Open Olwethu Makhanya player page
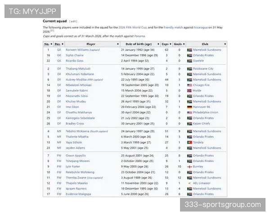Image resolution: width=270 pixels, height=216 pixels. pyautogui.click(x=79, y=112)
